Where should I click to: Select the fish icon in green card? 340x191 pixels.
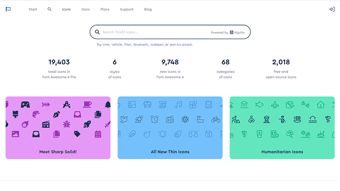(259, 104)
